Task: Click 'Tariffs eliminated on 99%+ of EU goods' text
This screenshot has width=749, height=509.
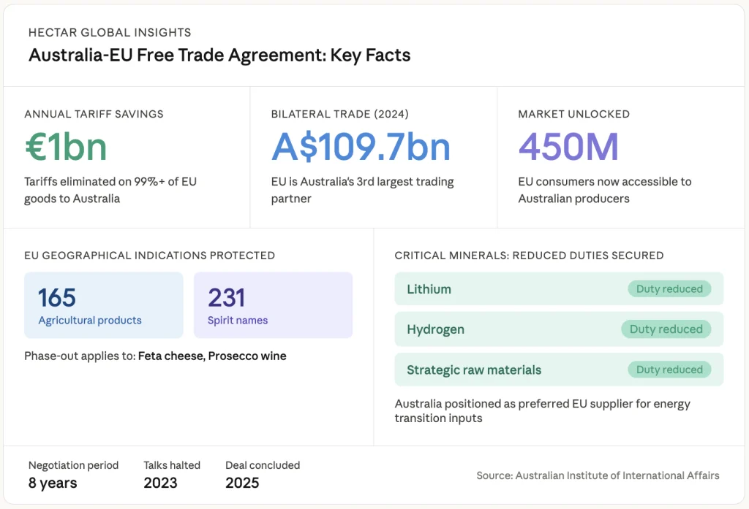Action: (x=110, y=190)
